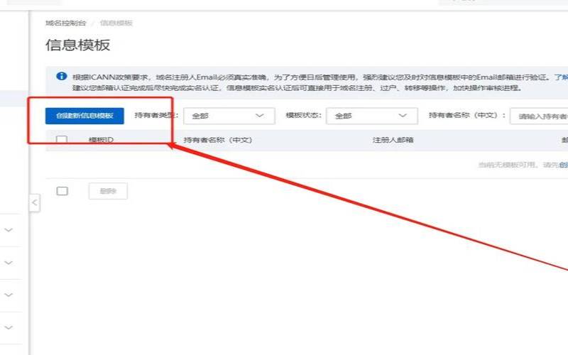Expand the third sidebar chevron section

[x=9, y=295]
